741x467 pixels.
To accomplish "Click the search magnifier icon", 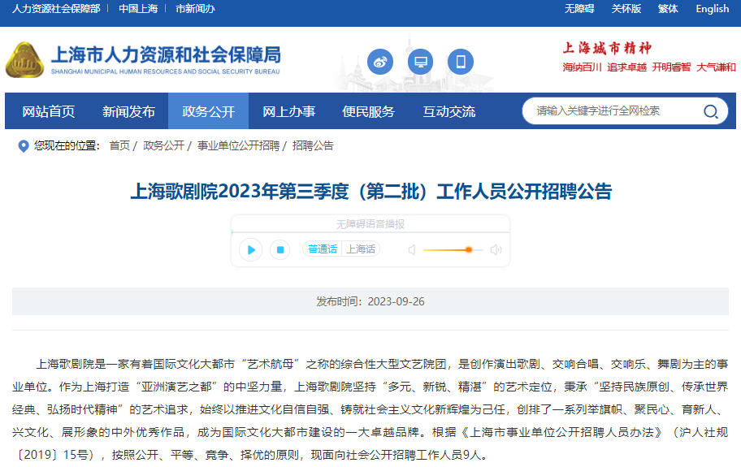I will 711,111.
